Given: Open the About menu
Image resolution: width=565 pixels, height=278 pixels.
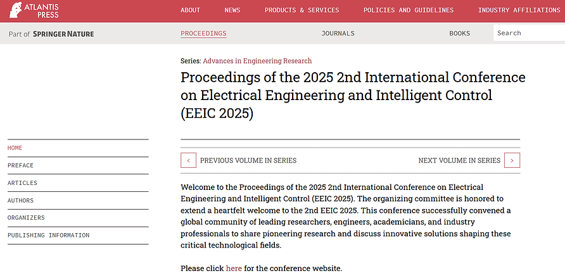Looking at the screenshot, I should pyautogui.click(x=190, y=10).
